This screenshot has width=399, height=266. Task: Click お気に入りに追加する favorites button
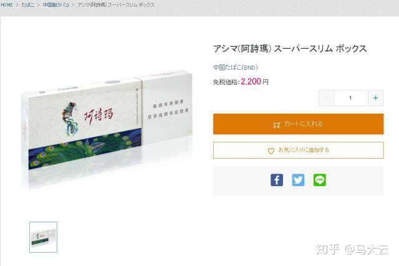coord(298,150)
